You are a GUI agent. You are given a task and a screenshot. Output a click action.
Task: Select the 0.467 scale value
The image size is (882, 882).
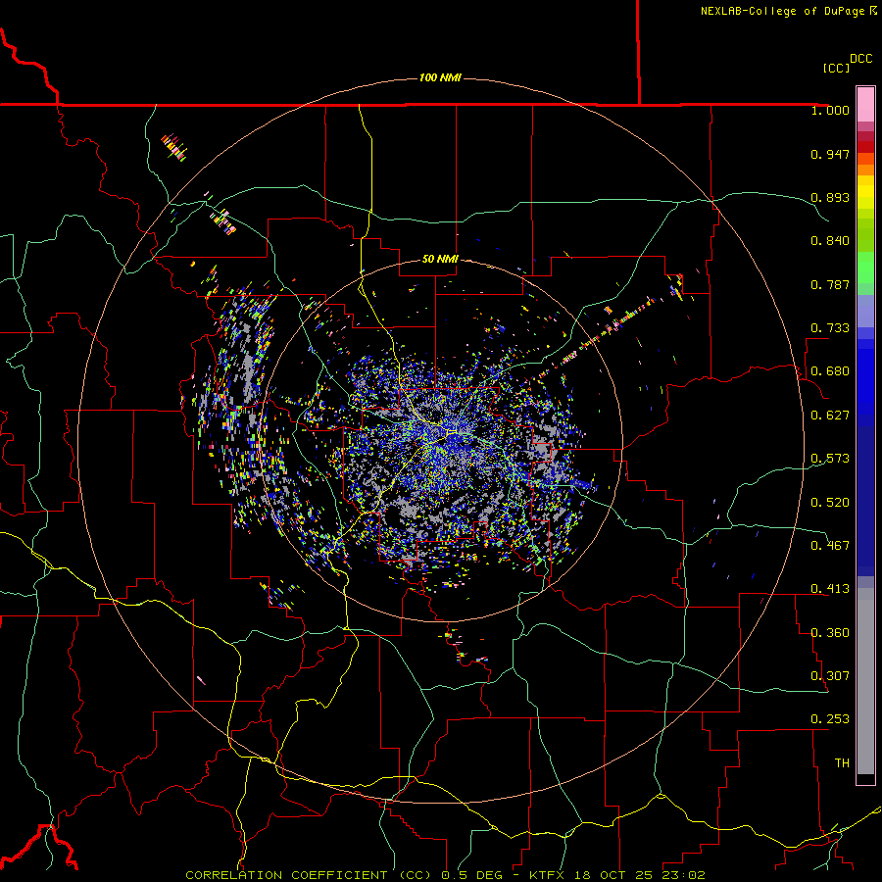[x=830, y=546]
